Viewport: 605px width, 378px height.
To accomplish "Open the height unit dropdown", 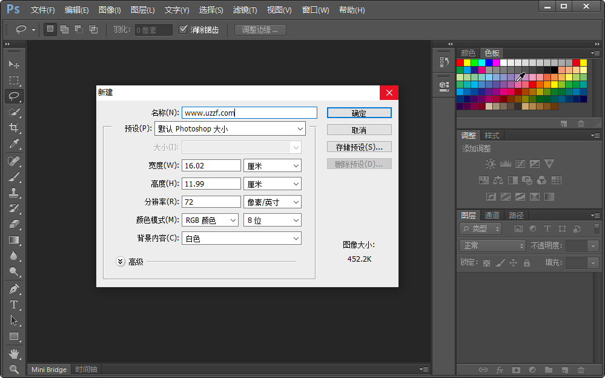I will tap(273, 184).
